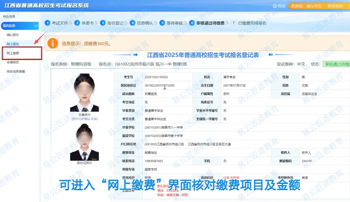This screenshot has width=350, height=202.
Task: Click the green 审核通过待缴费 status badge
Action: [337, 64]
